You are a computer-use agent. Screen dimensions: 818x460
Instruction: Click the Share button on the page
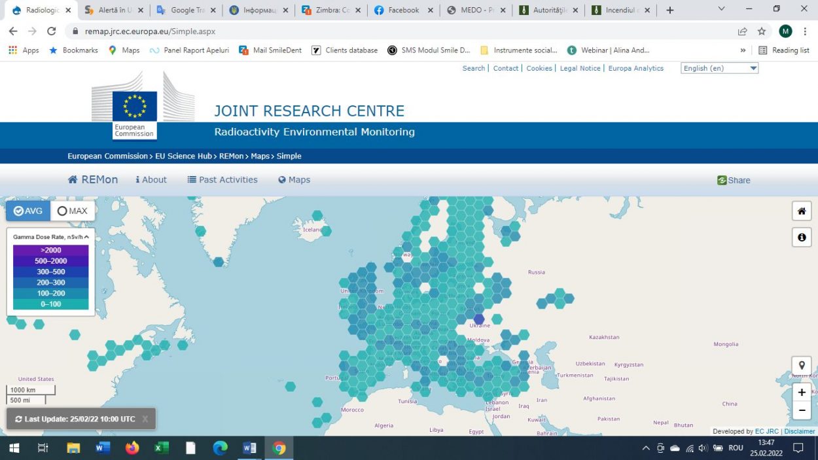coord(734,180)
